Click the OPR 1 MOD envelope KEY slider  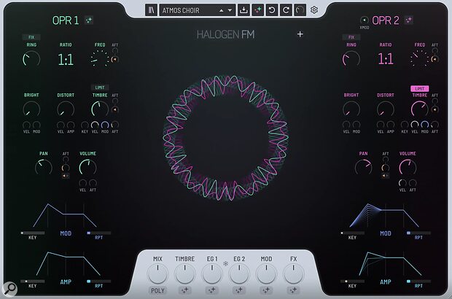(x=33, y=233)
